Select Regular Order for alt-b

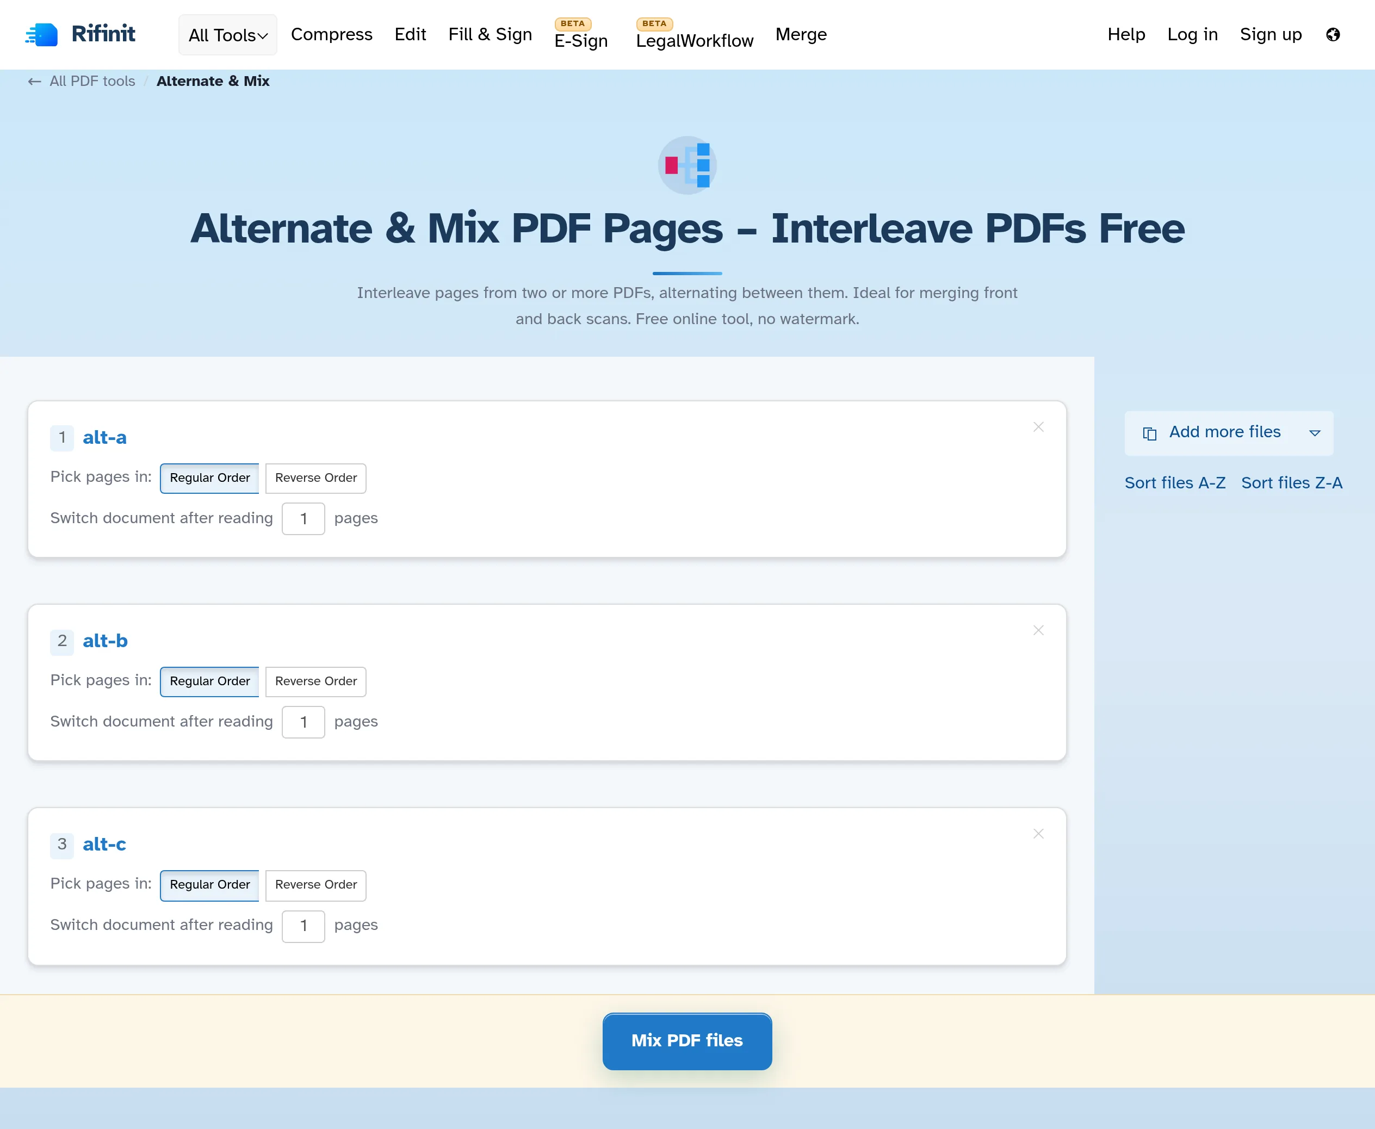coord(209,681)
